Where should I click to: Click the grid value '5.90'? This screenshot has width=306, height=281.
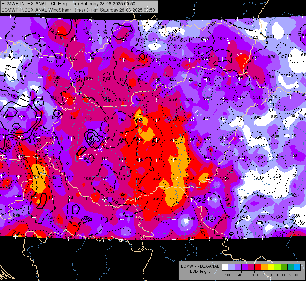click(258, 137)
